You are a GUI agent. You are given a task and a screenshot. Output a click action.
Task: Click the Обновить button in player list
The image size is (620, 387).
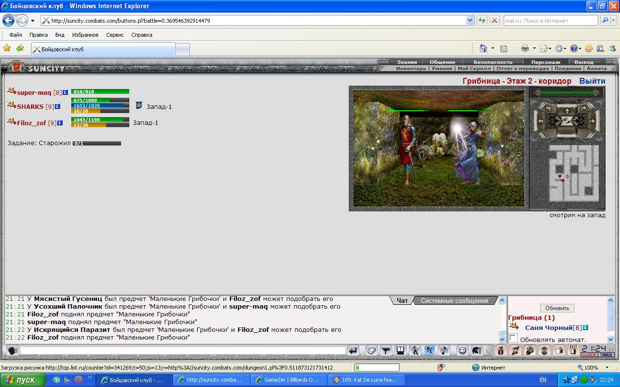[x=557, y=308]
